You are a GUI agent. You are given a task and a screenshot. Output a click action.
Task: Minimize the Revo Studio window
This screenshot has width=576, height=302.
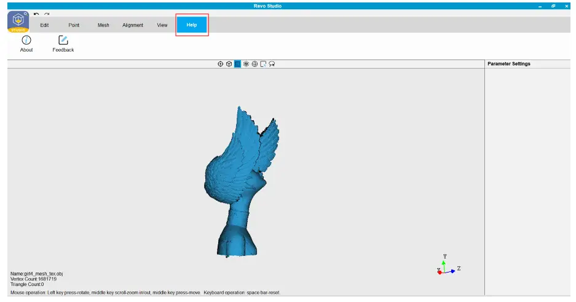click(x=540, y=6)
